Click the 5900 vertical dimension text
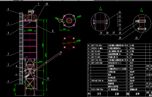The height and width of the screenshot is (97, 152). click(43, 83)
